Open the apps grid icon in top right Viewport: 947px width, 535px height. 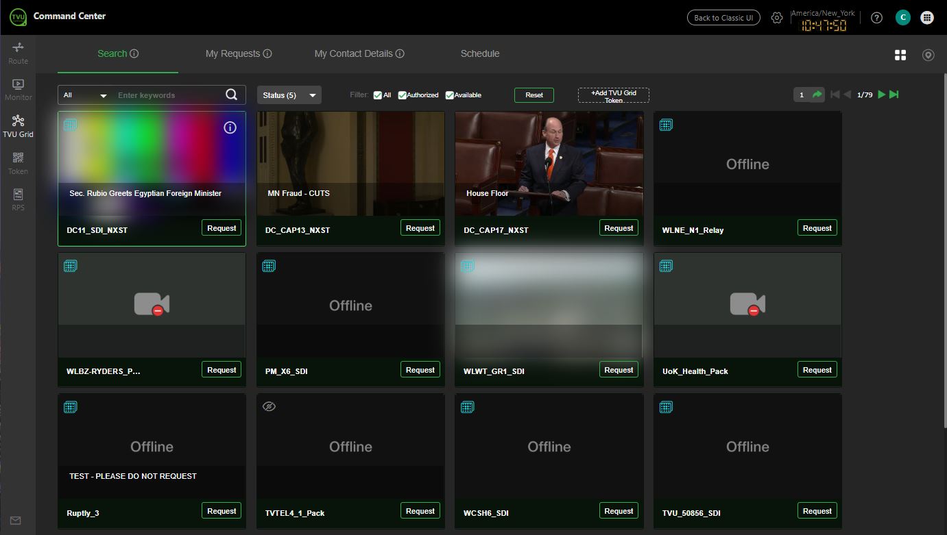(x=927, y=18)
